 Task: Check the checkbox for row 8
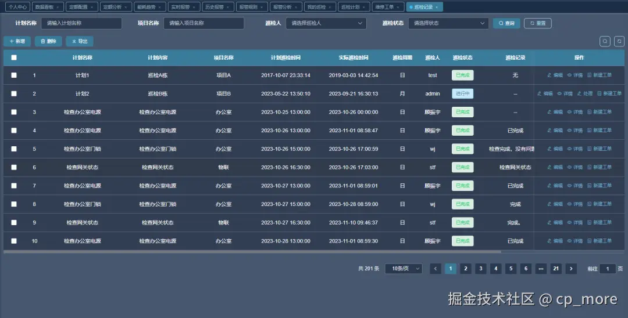14,204
